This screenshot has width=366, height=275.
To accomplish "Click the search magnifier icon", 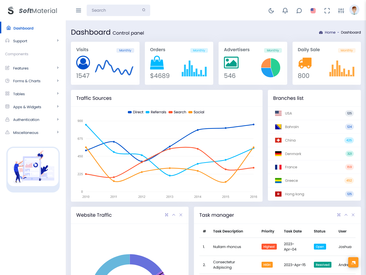I will click(x=144, y=10).
